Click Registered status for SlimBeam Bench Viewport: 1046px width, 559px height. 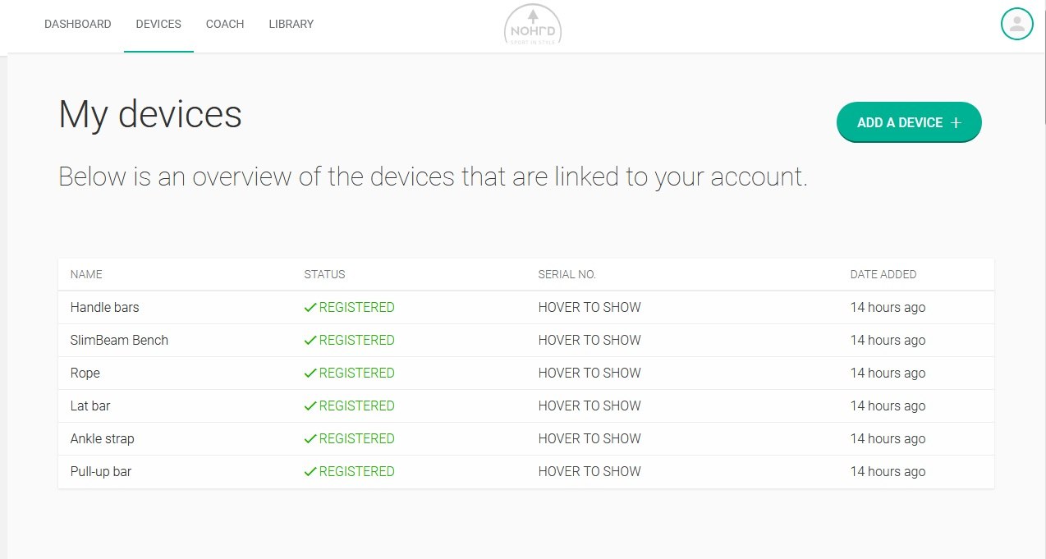(356, 341)
